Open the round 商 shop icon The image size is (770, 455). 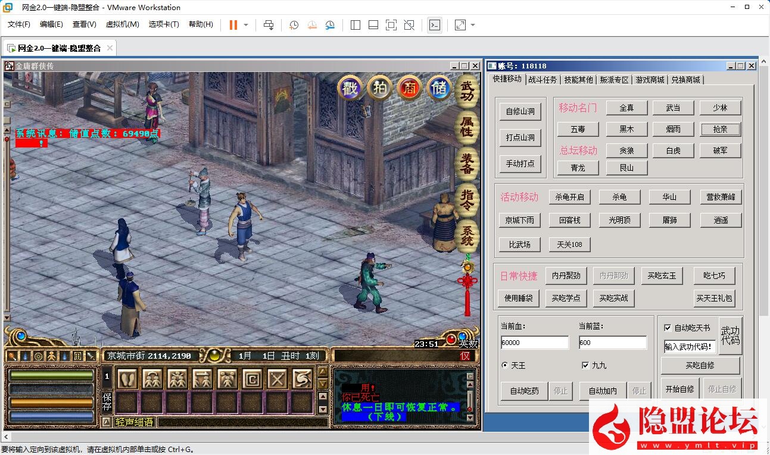tap(410, 87)
